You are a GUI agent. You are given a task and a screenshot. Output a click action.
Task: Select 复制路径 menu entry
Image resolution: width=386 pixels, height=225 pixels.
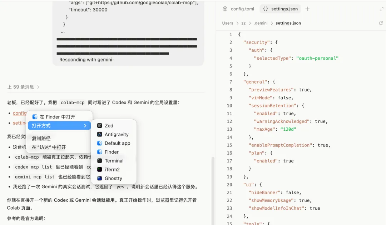pyautogui.click(x=59, y=139)
